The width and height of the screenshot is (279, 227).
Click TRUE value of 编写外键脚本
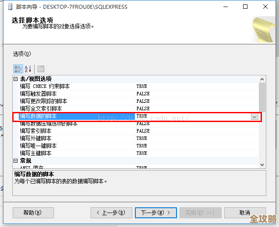[141, 139]
